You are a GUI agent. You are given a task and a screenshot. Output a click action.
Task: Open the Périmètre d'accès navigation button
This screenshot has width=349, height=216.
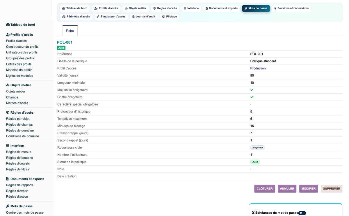(x=76, y=17)
